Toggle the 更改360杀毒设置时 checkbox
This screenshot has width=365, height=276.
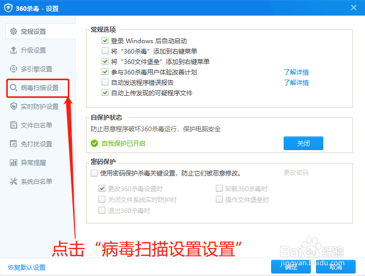click(x=102, y=189)
